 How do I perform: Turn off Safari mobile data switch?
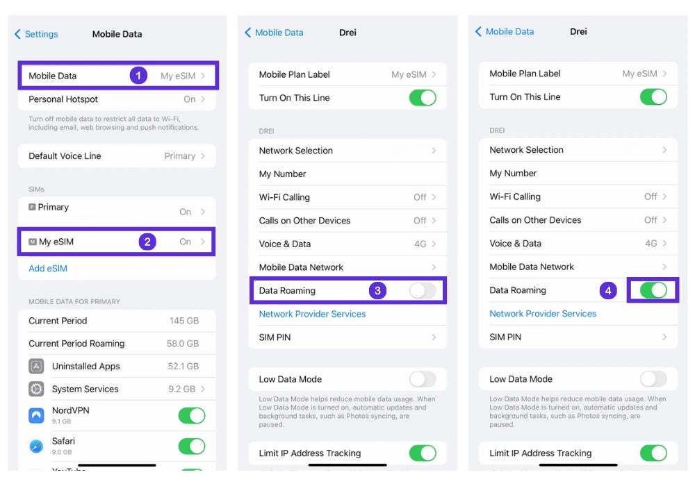tap(192, 446)
